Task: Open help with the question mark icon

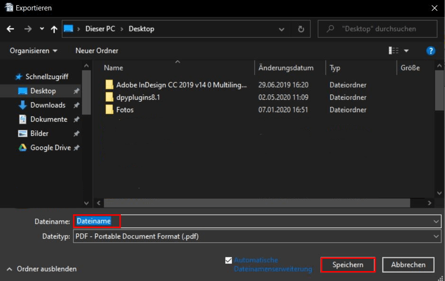Action: 430,51
